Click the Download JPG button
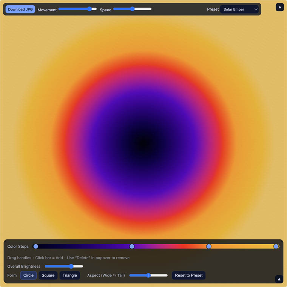This screenshot has width=287, height=287. [x=20, y=9]
